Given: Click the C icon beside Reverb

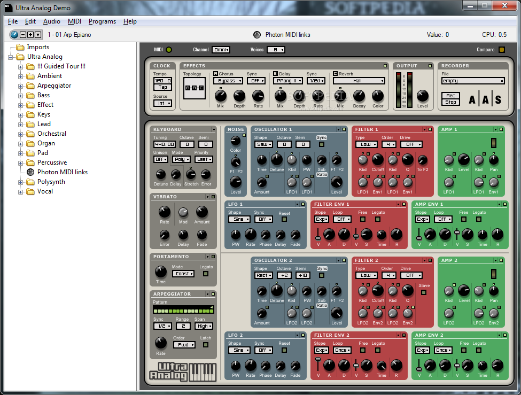Looking at the screenshot, I should pos(335,73).
